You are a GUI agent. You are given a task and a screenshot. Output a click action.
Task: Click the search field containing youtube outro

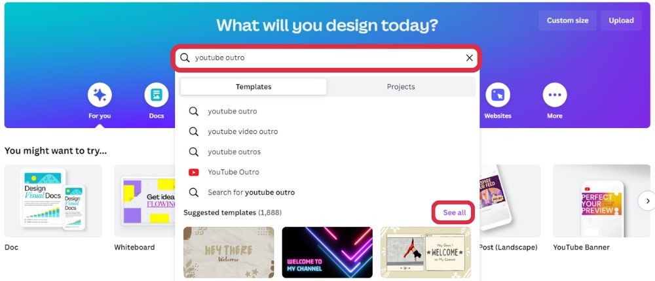327,58
